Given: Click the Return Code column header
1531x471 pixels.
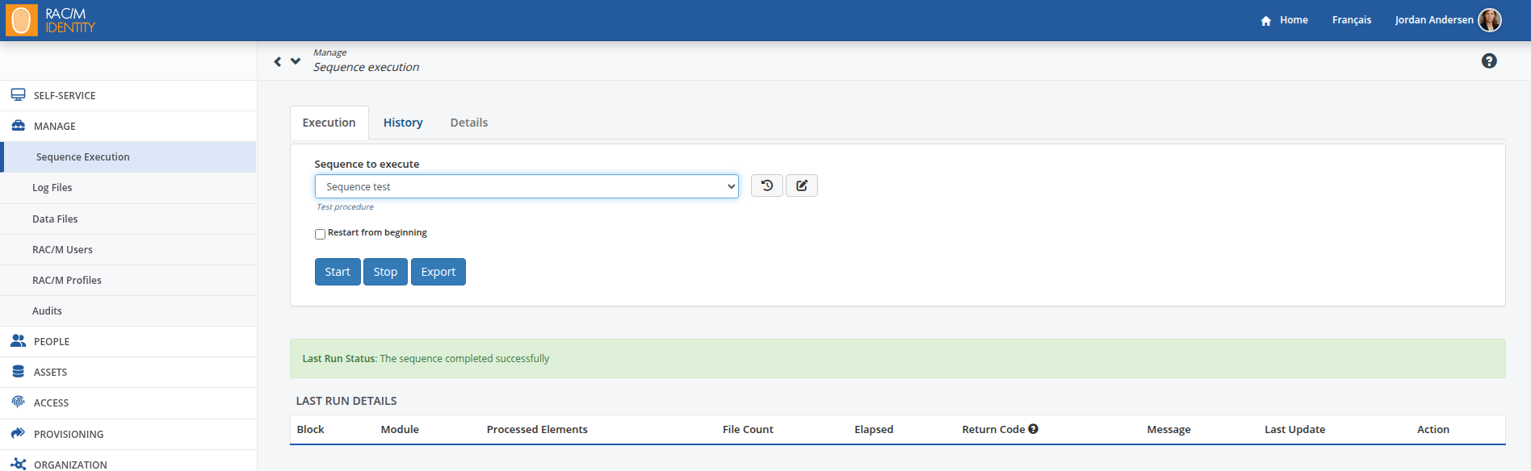Looking at the screenshot, I should pos(993,429).
